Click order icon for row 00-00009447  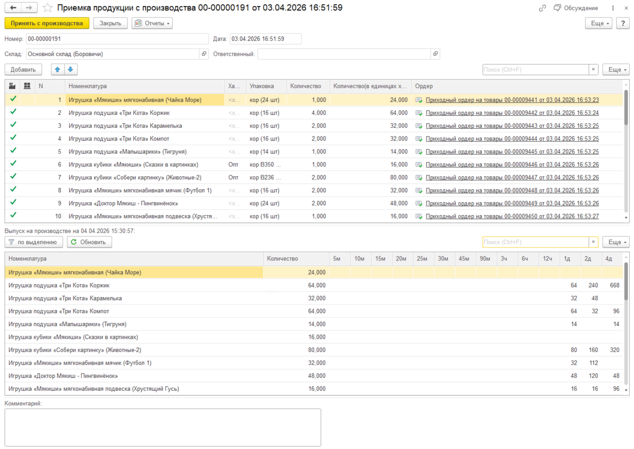click(419, 178)
